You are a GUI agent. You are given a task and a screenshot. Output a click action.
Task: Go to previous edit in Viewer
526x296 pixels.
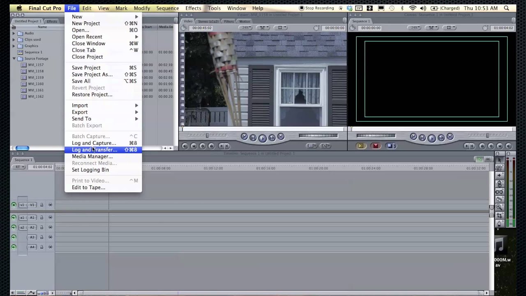coord(244,136)
